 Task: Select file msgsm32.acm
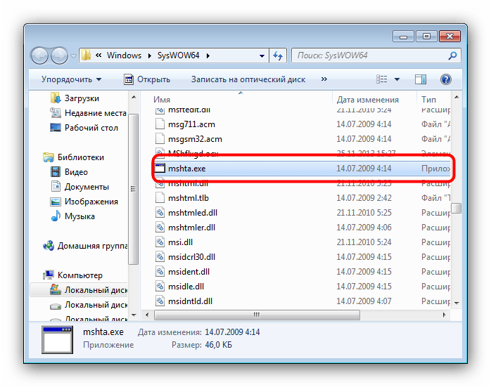pos(195,139)
